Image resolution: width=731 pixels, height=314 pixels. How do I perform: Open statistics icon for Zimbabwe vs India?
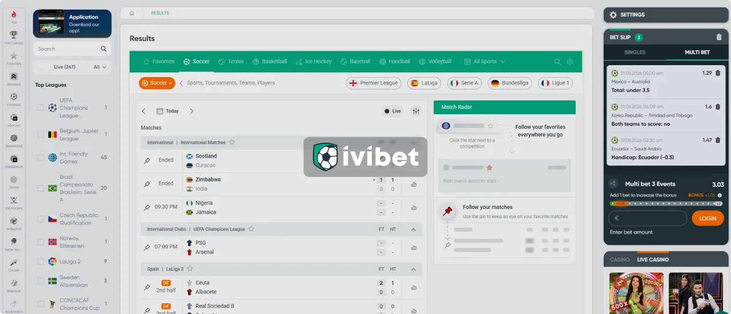coord(413,184)
